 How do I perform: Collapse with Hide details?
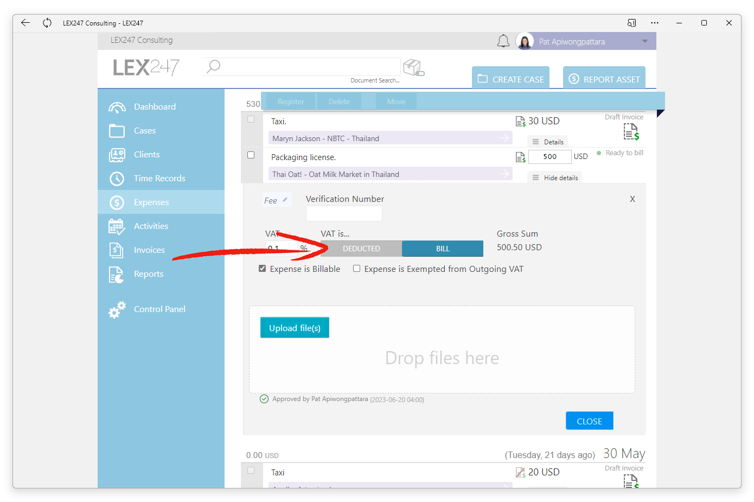click(555, 178)
